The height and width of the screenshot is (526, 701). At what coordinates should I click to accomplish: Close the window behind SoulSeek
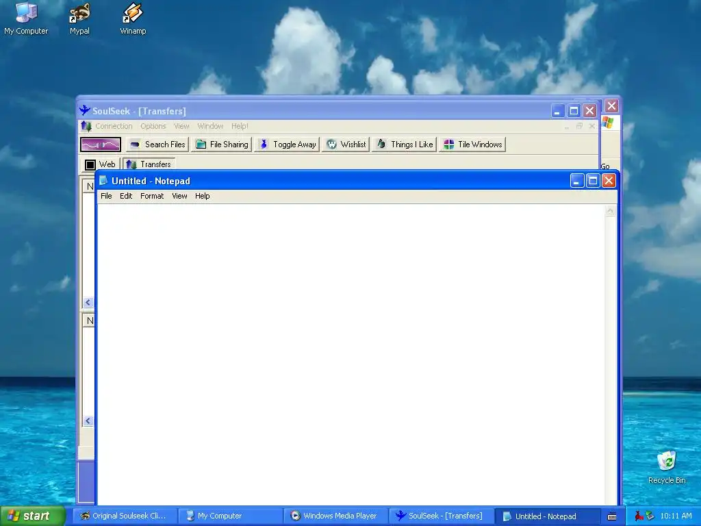tap(612, 106)
